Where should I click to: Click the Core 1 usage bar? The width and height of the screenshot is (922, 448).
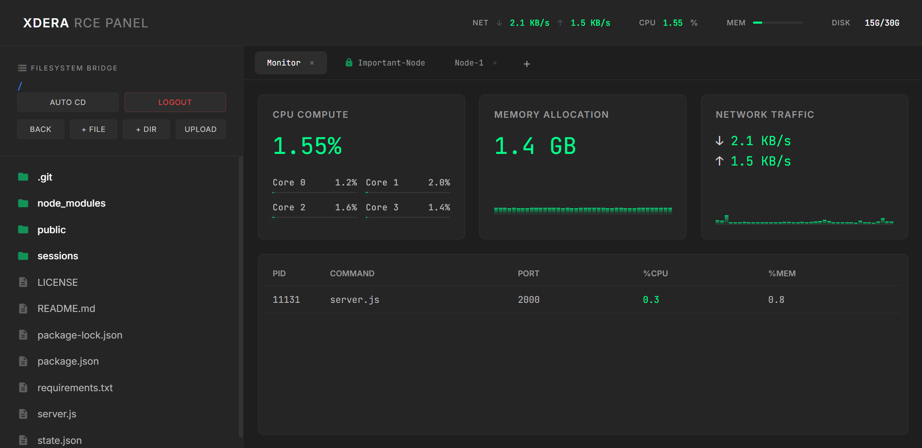tap(408, 192)
